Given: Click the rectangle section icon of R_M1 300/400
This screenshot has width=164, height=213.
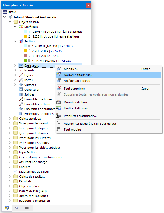Looking at the screenshot, I should pos(29,60).
